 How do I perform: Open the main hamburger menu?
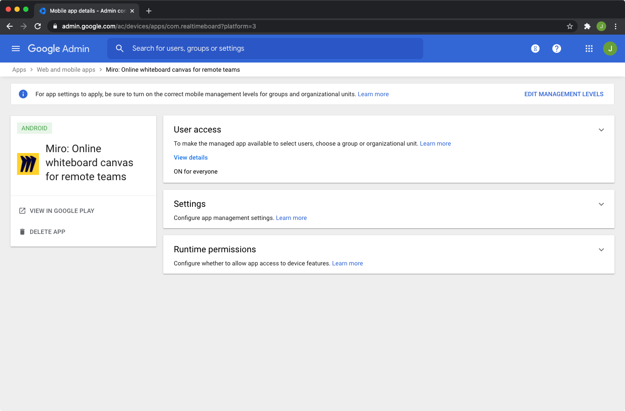coord(16,49)
